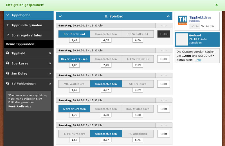
Task: Click the group icon beside Sparkasse
Action: (8, 63)
